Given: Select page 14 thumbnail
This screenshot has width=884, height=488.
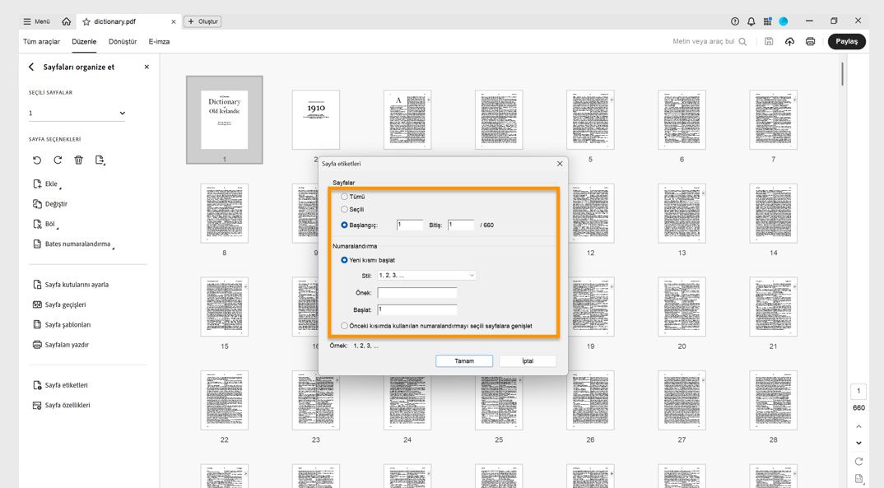Looking at the screenshot, I should pos(773,214).
